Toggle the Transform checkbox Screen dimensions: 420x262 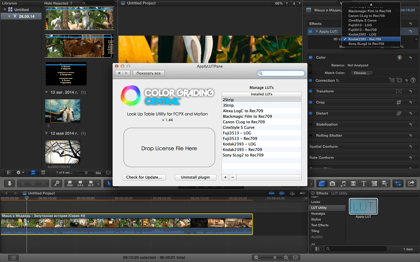click(x=310, y=91)
